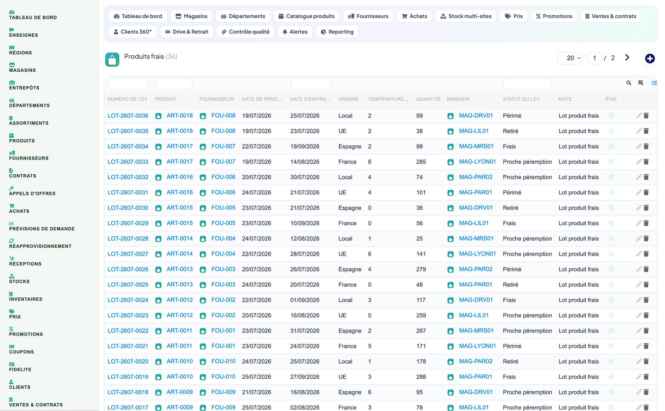Toggle État indicator for LOT-2607-0018
665x411 pixels.
(x=611, y=392)
